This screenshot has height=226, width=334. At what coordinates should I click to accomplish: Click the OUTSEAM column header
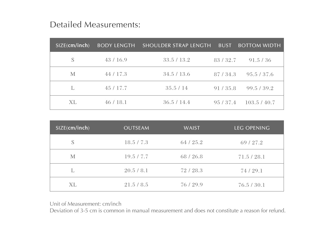pos(136,128)
